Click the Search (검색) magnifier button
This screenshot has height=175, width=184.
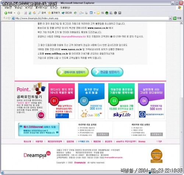42,13
